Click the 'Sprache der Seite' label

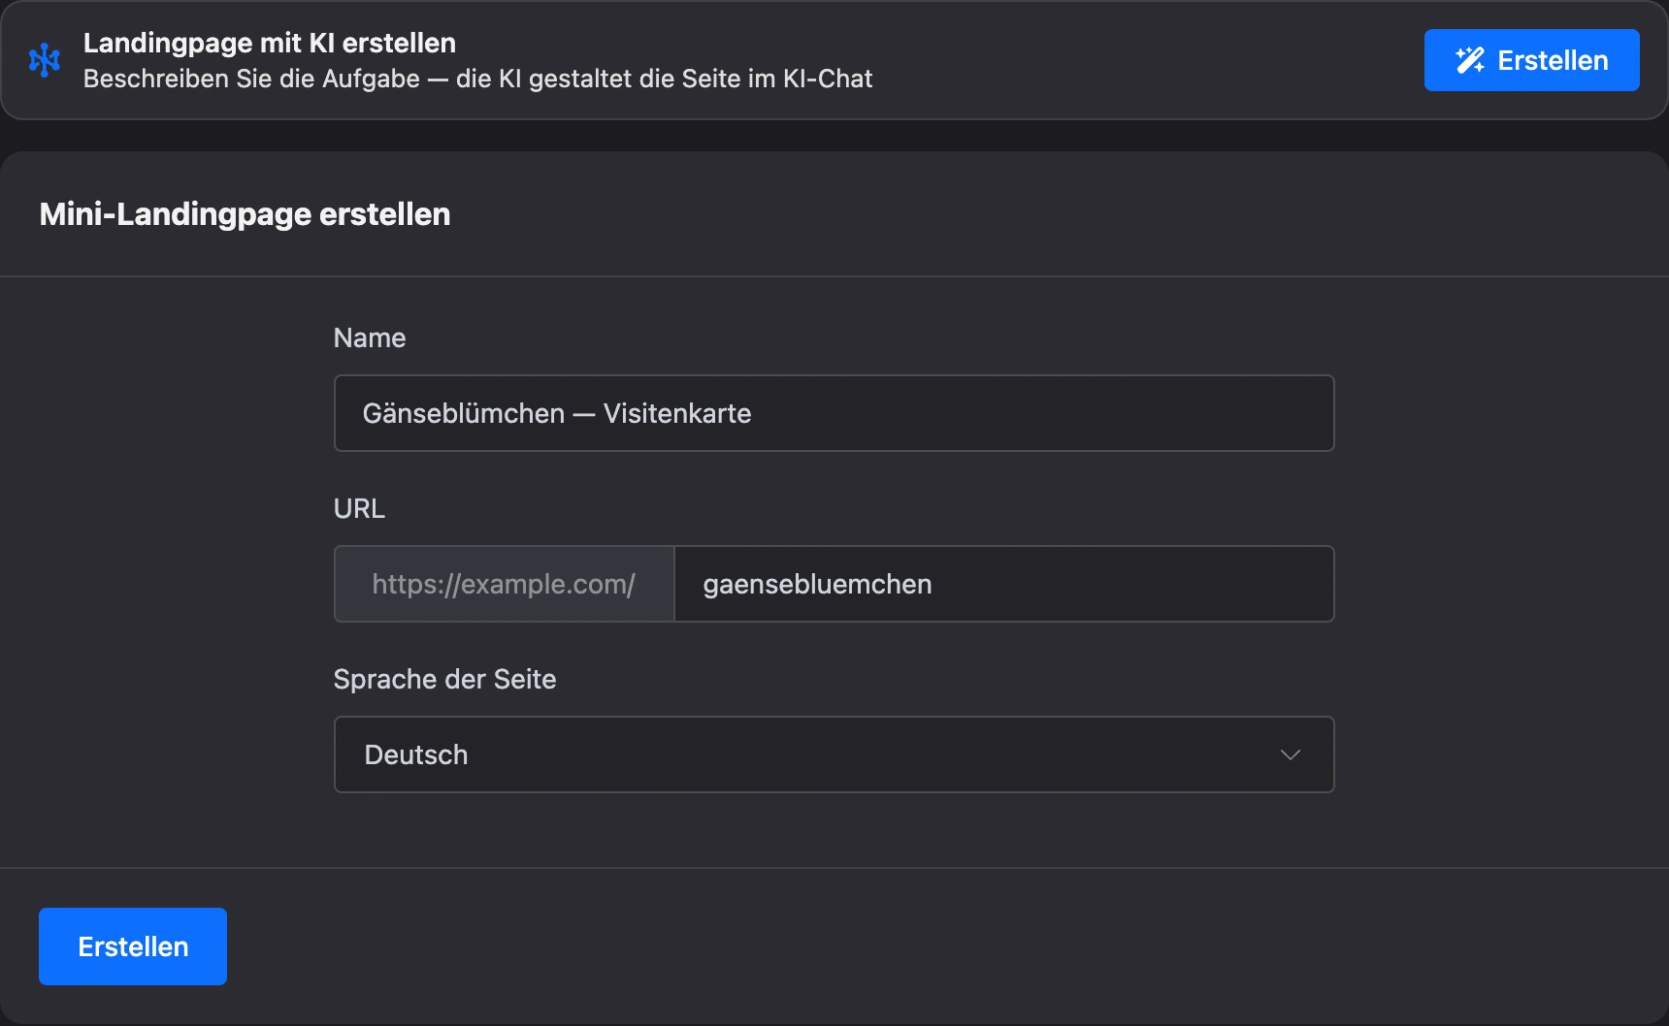pyautogui.click(x=444, y=679)
